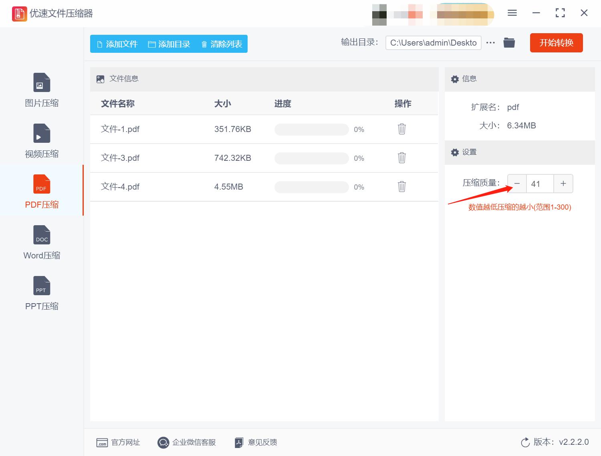Click 开始转换 to start conversion
This screenshot has height=456, width=601.
pyautogui.click(x=556, y=43)
